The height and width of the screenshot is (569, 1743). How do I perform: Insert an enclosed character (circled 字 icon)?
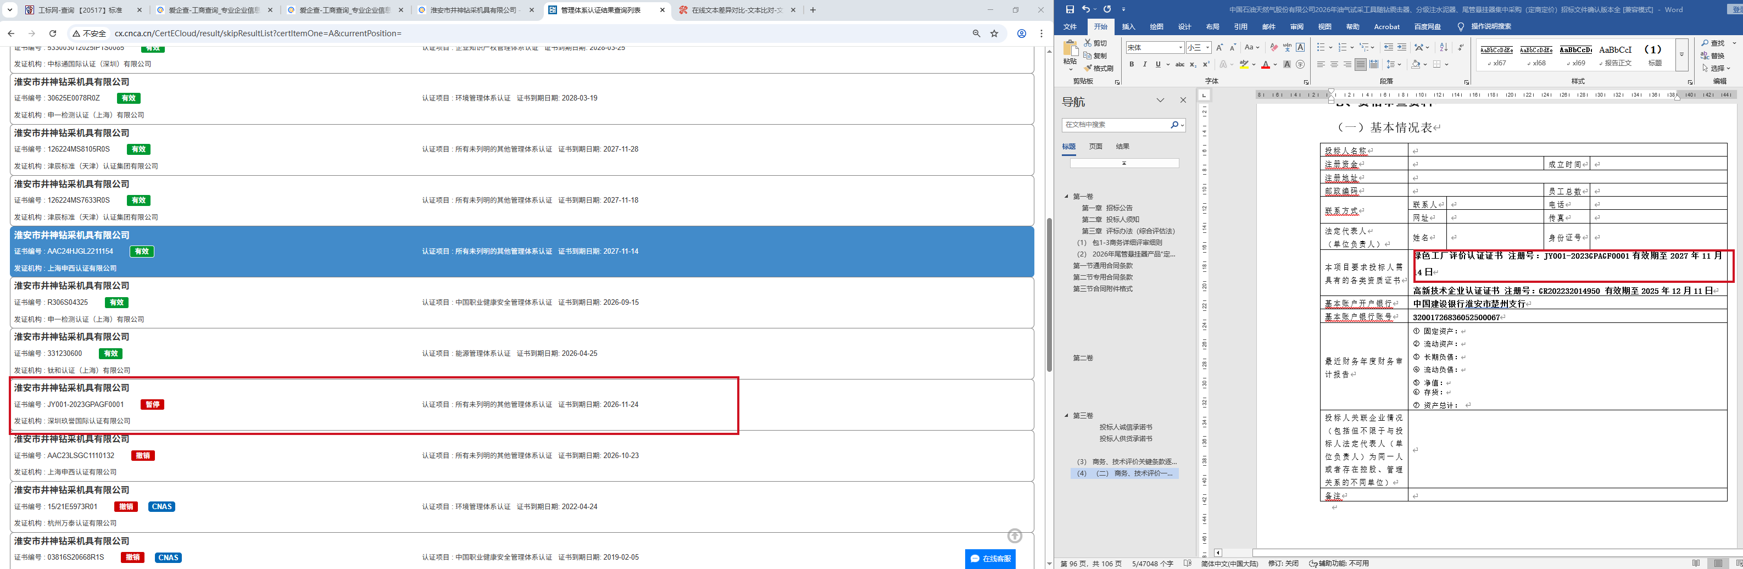coord(1300,64)
